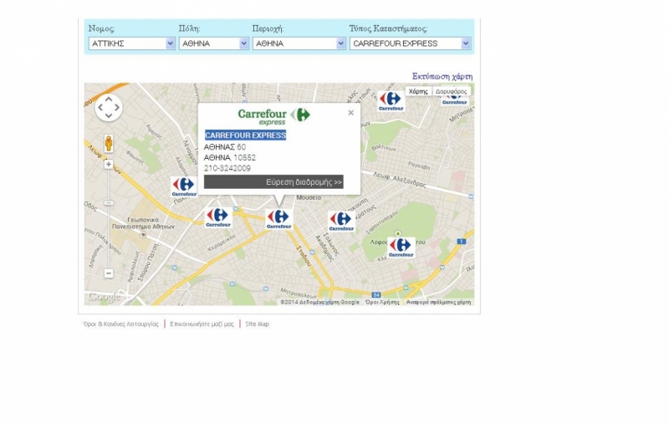Click the Google logo on the map
The height and width of the screenshot is (423, 669).
click(x=102, y=297)
